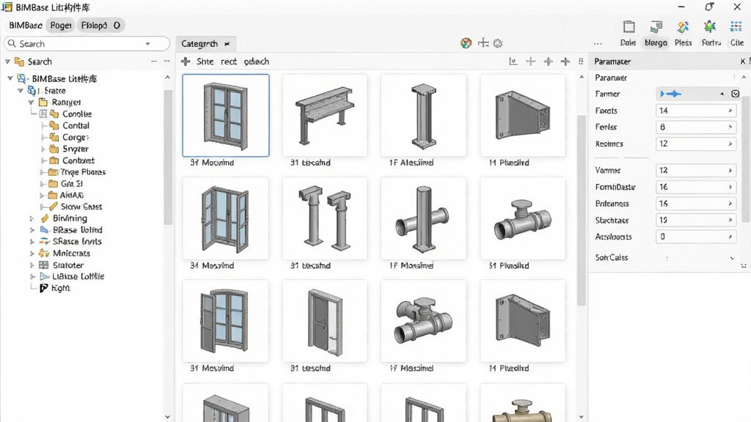Screen dimensions: 751x422
Task: Switch to the Poger tab
Action: [61, 26]
